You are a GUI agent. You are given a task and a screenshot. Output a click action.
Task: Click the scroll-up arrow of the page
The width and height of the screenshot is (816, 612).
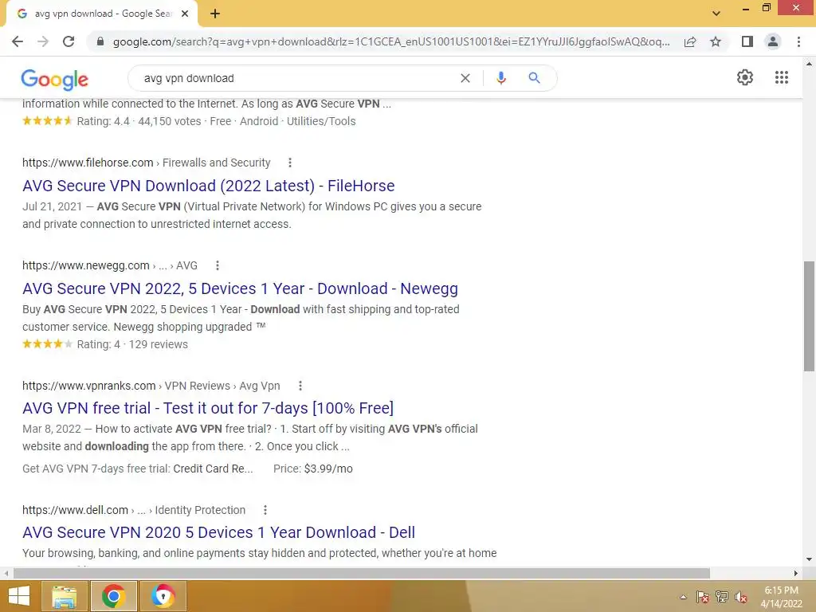pos(809,64)
